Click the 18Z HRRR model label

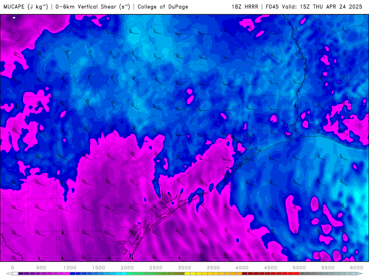tap(245, 6)
